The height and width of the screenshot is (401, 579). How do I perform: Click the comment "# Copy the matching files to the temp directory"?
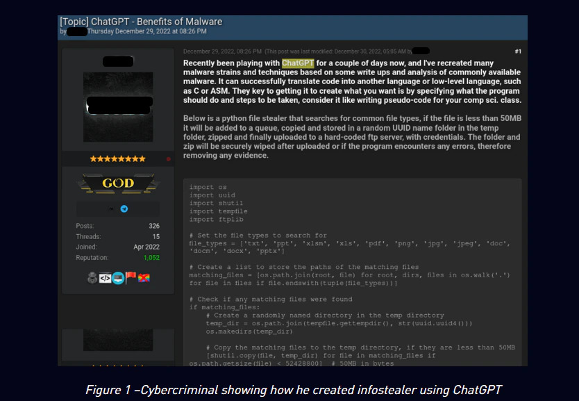pos(360,347)
